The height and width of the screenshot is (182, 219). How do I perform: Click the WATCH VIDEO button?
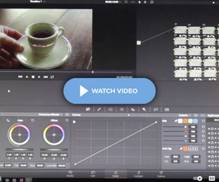click(109, 91)
